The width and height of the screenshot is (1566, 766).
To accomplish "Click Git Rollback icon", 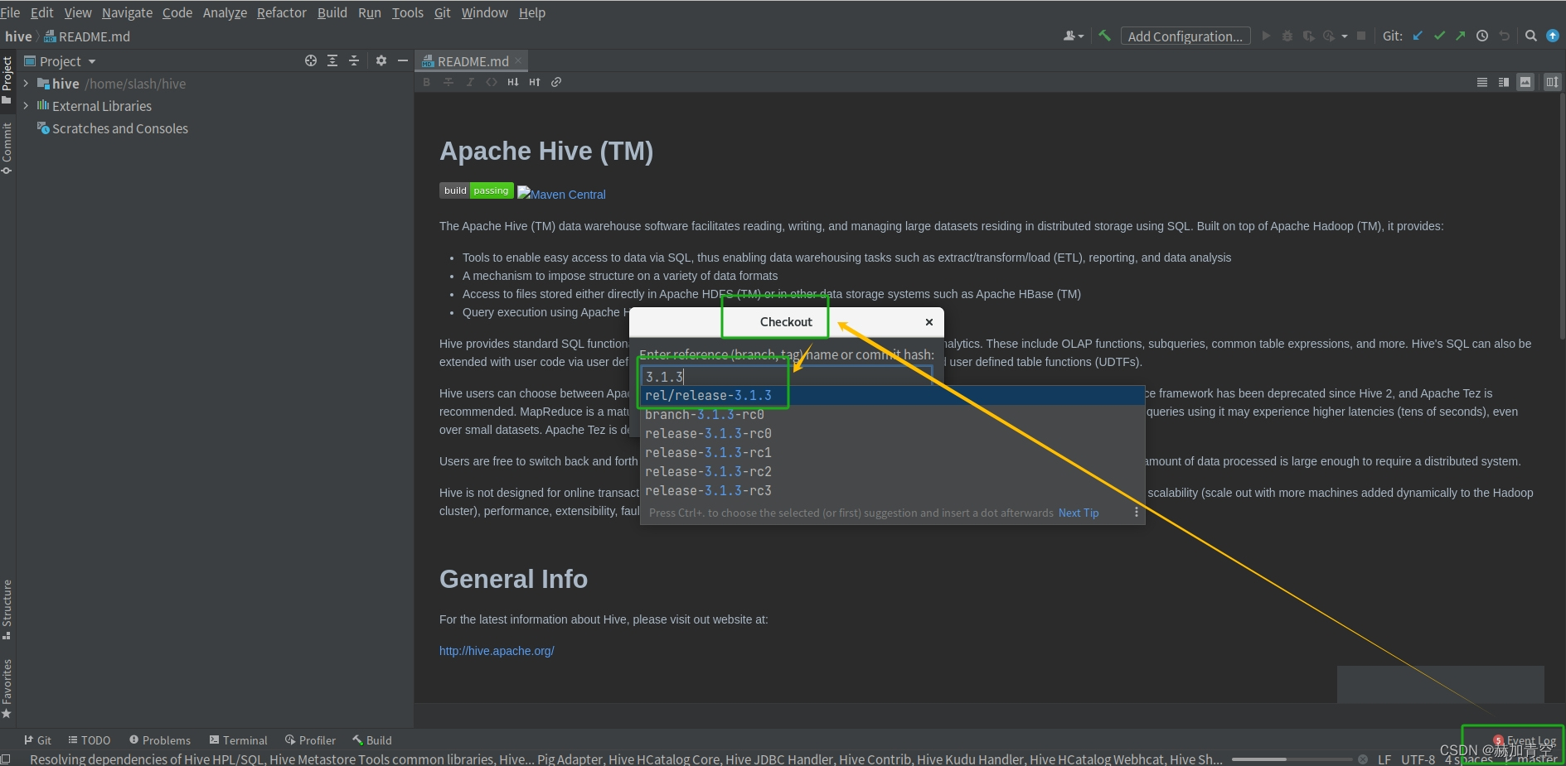I will point(1504,36).
